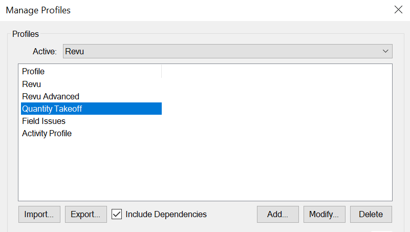The height and width of the screenshot is (232, 410).
Task: Click the Add... button
Action: pos(278,214)
